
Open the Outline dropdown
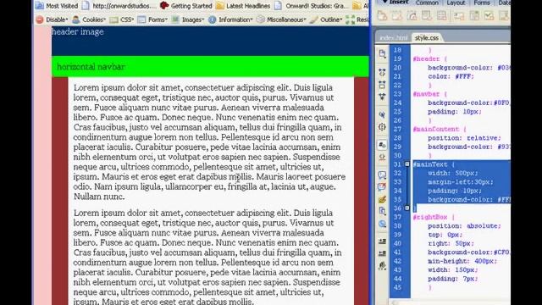[325, 20]
